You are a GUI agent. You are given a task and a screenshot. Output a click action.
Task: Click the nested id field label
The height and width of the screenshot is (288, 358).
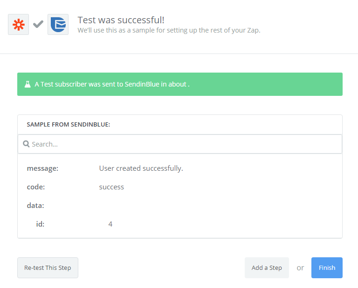[40, 224]
